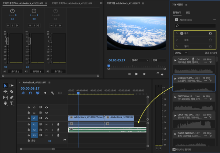This screenshot has width=220, height=153.
Task: Select the Type tool
Action: 12,103
